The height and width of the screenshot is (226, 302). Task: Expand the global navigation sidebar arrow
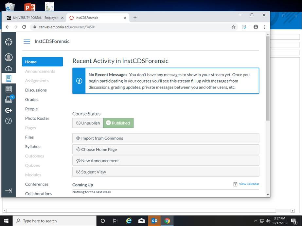[9, 191]
